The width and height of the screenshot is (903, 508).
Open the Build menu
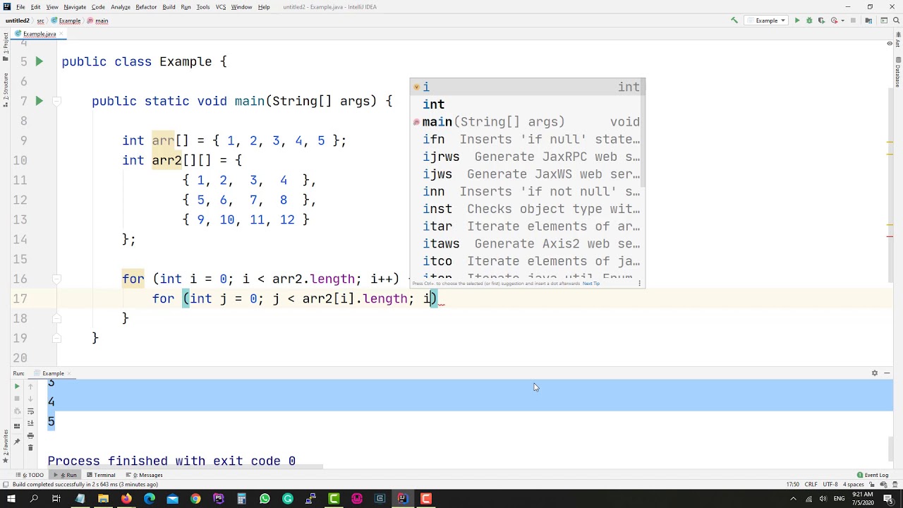pyautogui.click(x=169, y=7)
